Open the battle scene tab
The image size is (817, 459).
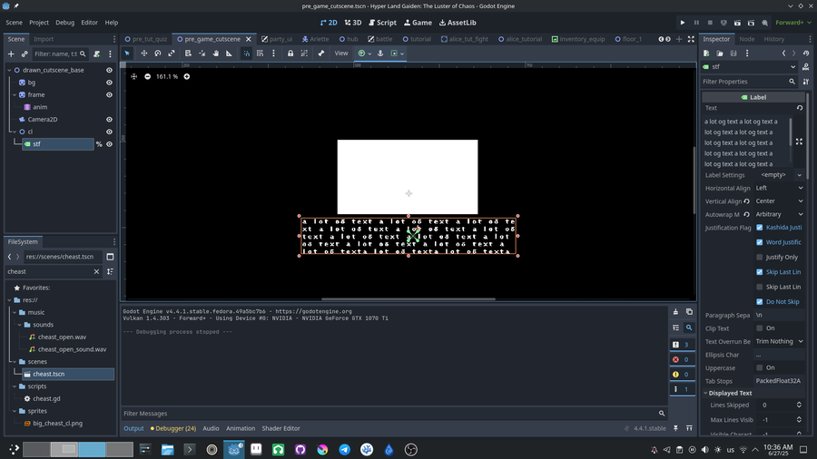pyautogui.click(x=379, y=39)
